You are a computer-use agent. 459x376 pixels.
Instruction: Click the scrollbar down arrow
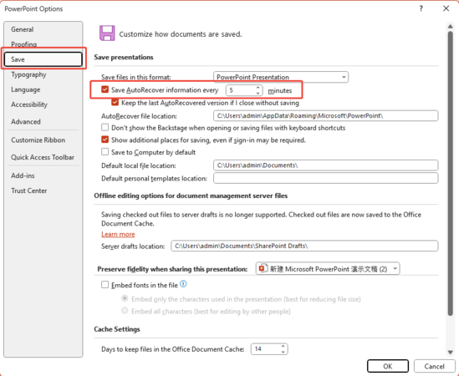tap(450, 353)
